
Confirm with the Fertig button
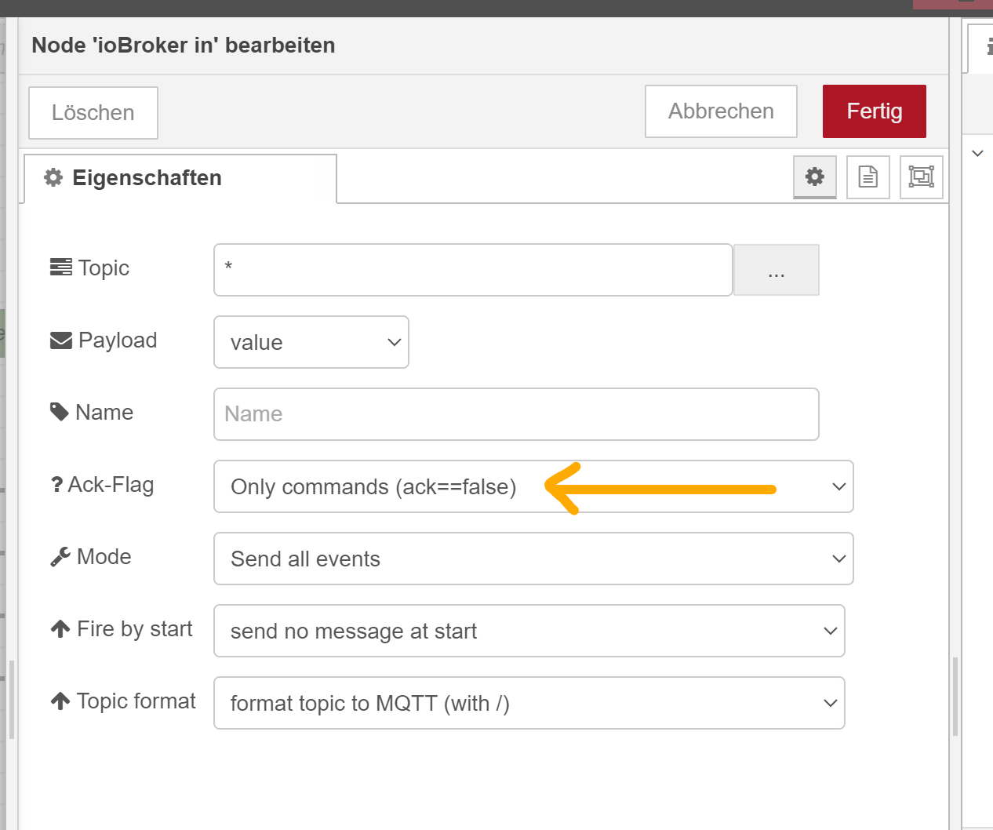875,111
